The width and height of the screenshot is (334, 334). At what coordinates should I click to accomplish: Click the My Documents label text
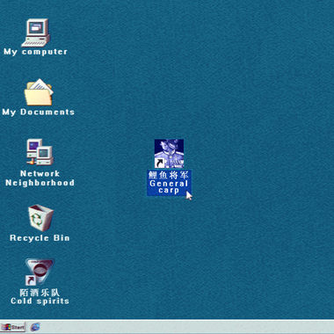click(x=39, y=112)
